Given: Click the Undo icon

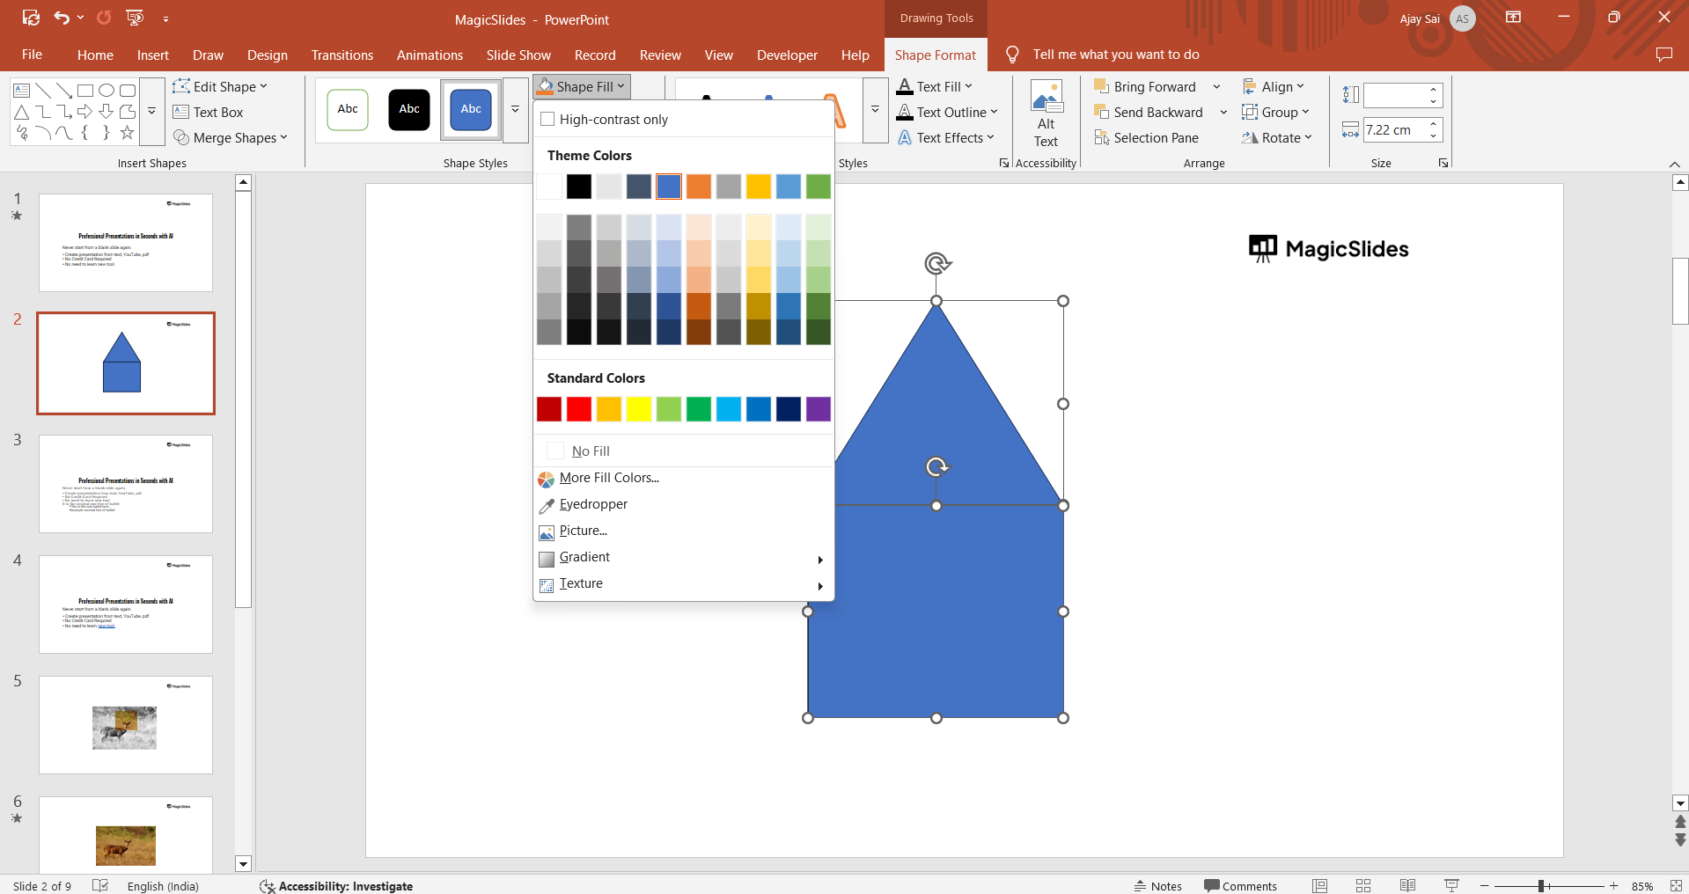Looking at the screenshot, I should point(61,18).
